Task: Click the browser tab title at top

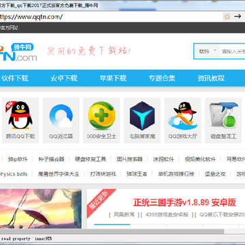Action: (49, 5)
